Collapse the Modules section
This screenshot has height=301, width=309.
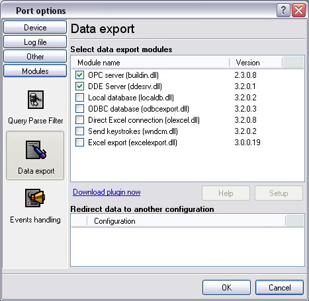(35, 71)
